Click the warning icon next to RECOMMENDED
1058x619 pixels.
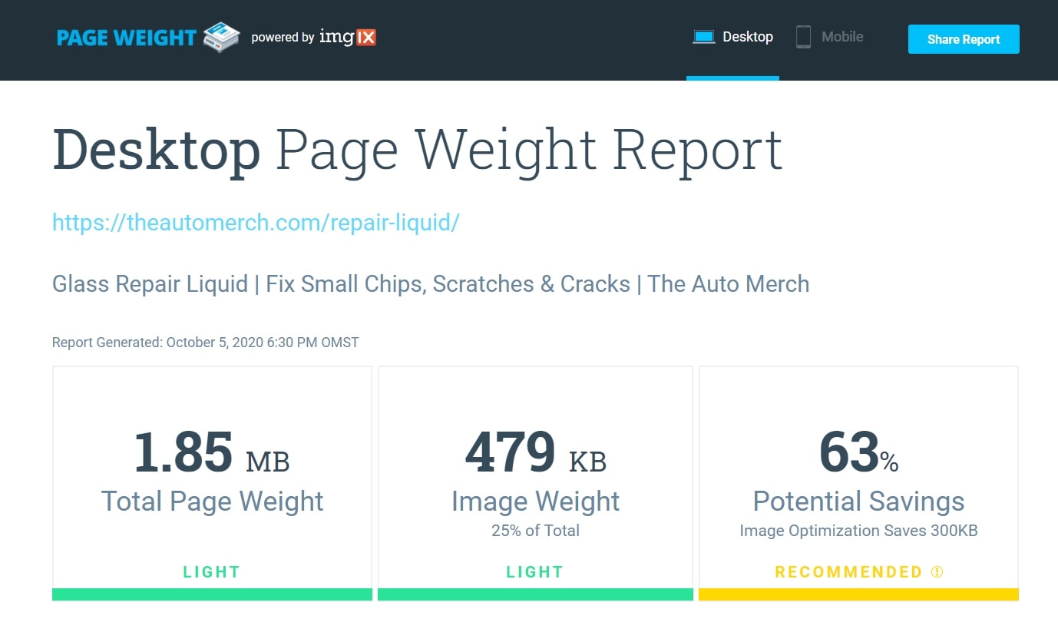pos(936,572)
